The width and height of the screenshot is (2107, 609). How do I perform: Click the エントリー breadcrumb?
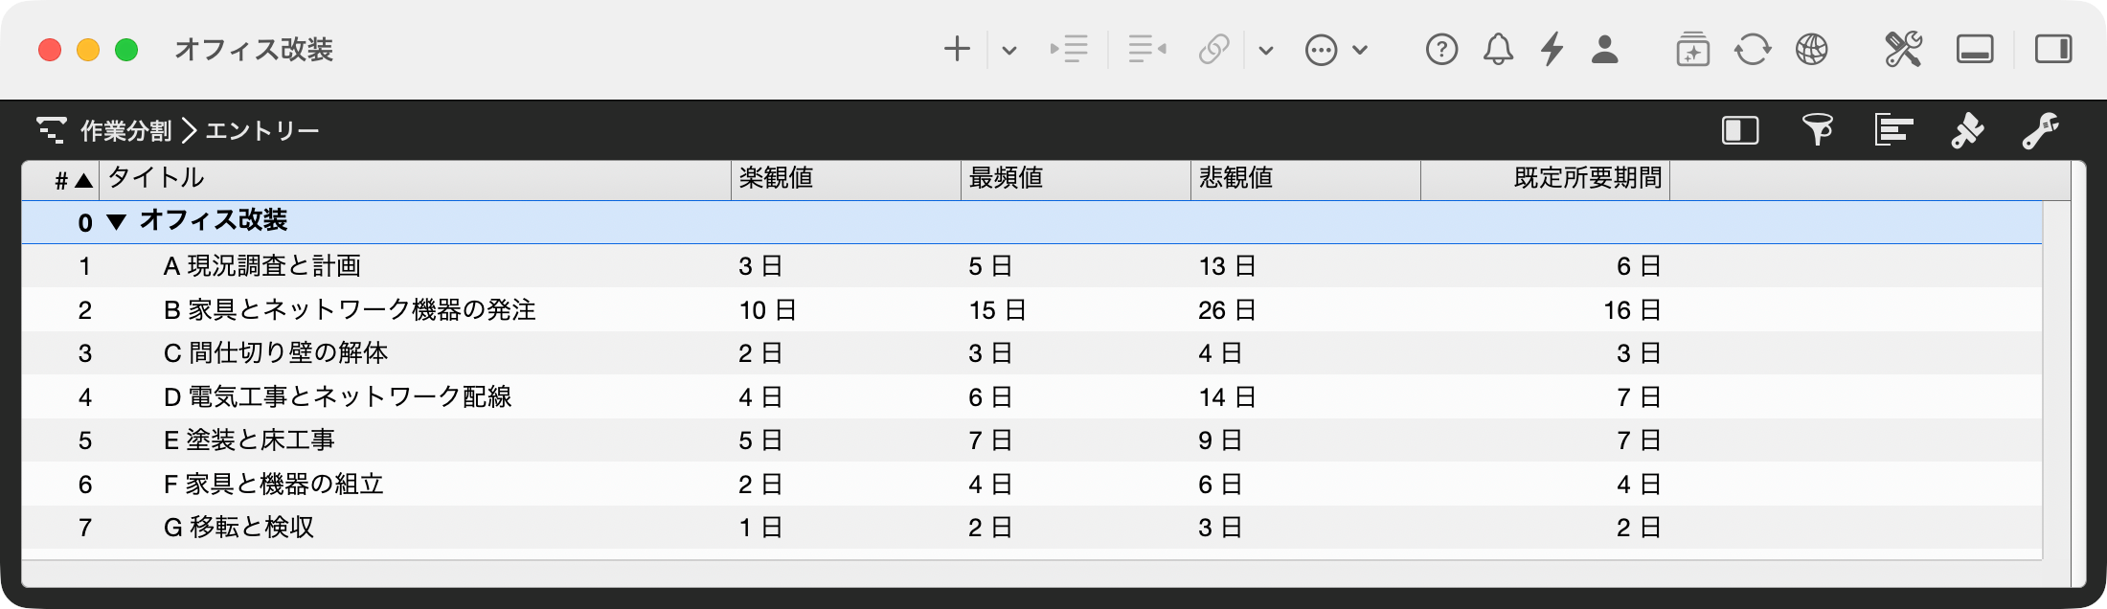[261, 130]
